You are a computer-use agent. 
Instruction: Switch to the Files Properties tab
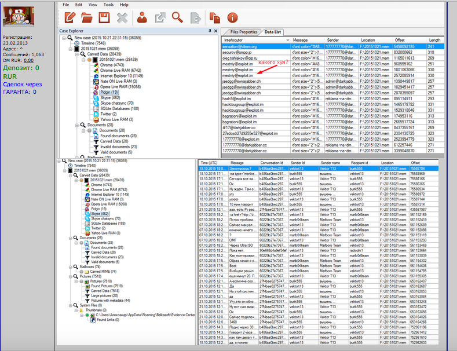[244, 32]
